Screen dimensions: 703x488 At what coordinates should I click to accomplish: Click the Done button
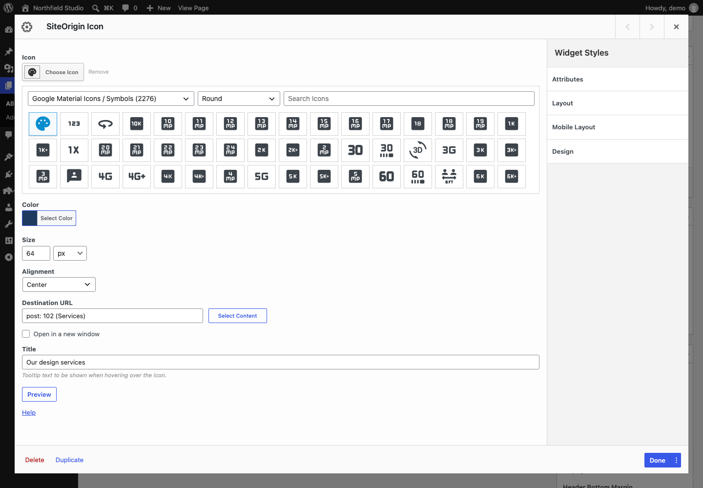point(657,460)
